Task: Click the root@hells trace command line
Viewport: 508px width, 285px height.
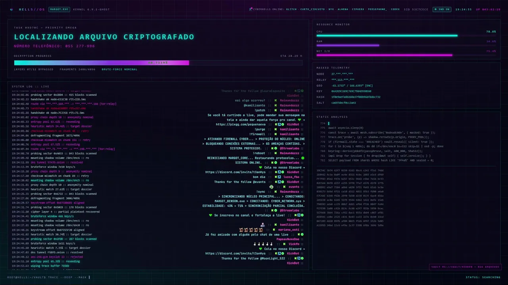Action: tap(48, 277)
